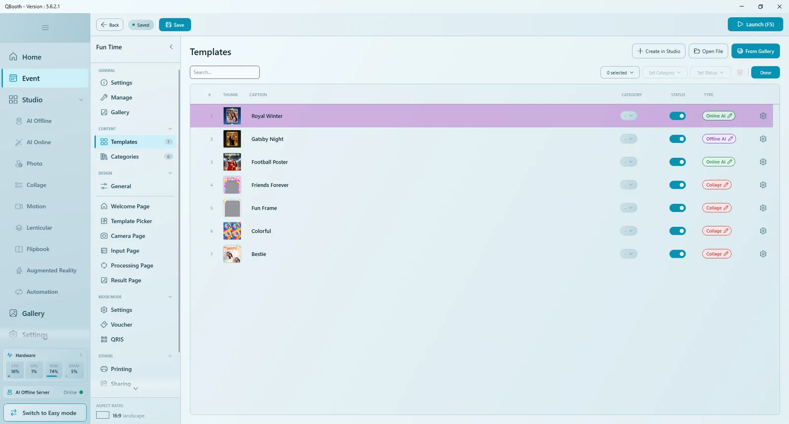Switch to Easy mode
The width and height of the screenshot is (789, 424).
(x=45, y=413)
